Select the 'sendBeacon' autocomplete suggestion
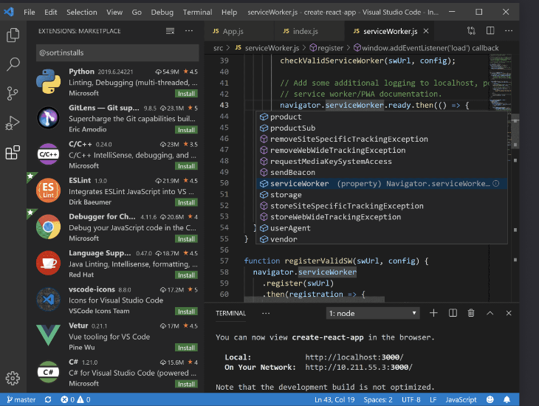539x406 pixels. 382,172
